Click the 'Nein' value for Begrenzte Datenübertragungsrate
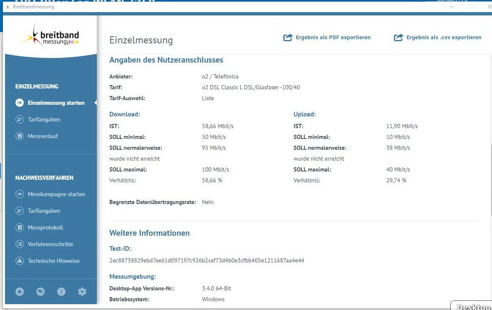This screenshot has width=492, height=310. point(208,202)
